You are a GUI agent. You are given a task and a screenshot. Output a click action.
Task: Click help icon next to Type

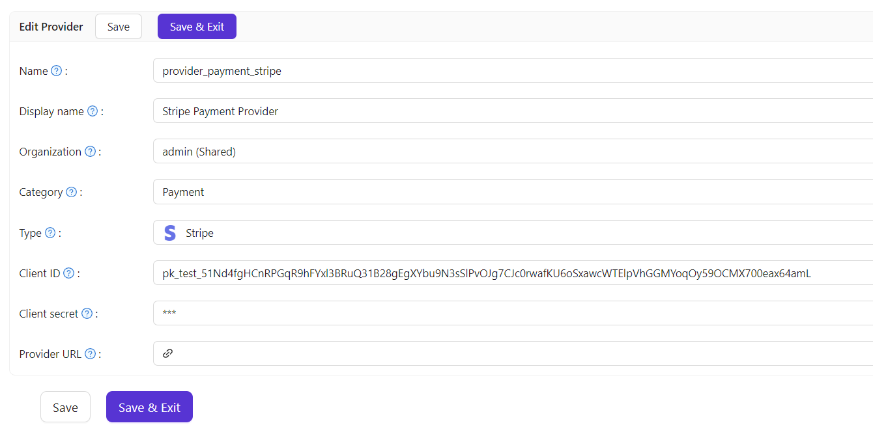tap(50, 233)
